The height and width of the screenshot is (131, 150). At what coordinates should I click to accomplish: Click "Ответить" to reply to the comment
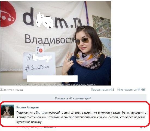[49, 127]
